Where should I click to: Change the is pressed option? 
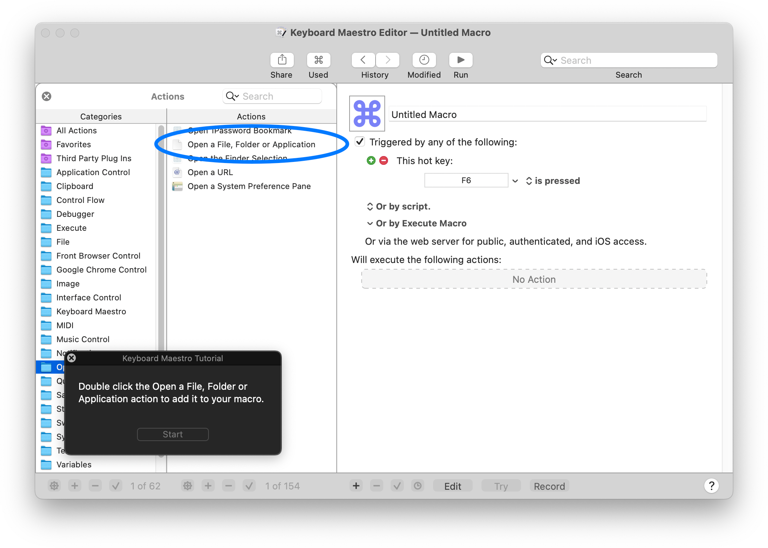click(553, 181)
